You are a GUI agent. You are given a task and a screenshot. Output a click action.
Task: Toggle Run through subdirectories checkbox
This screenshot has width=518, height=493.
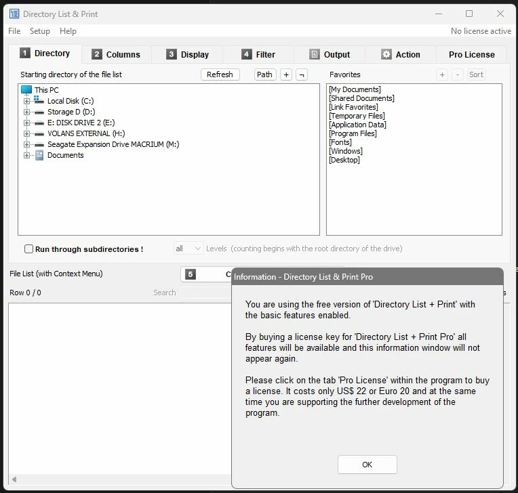(x=28, y=249)
